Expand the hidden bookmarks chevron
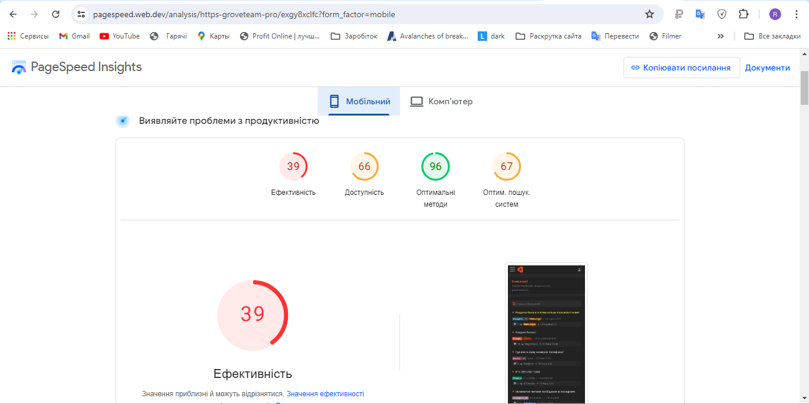The width and height of the screenshot is (809, 404). point(721,36)
